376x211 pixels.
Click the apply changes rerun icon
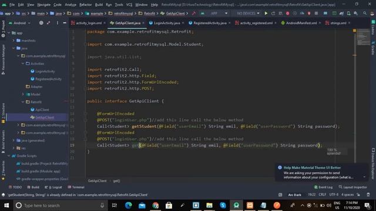click(273, 13)
